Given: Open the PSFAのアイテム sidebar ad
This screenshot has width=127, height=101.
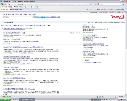Looking at the screenshot, I should pos(89,52).
